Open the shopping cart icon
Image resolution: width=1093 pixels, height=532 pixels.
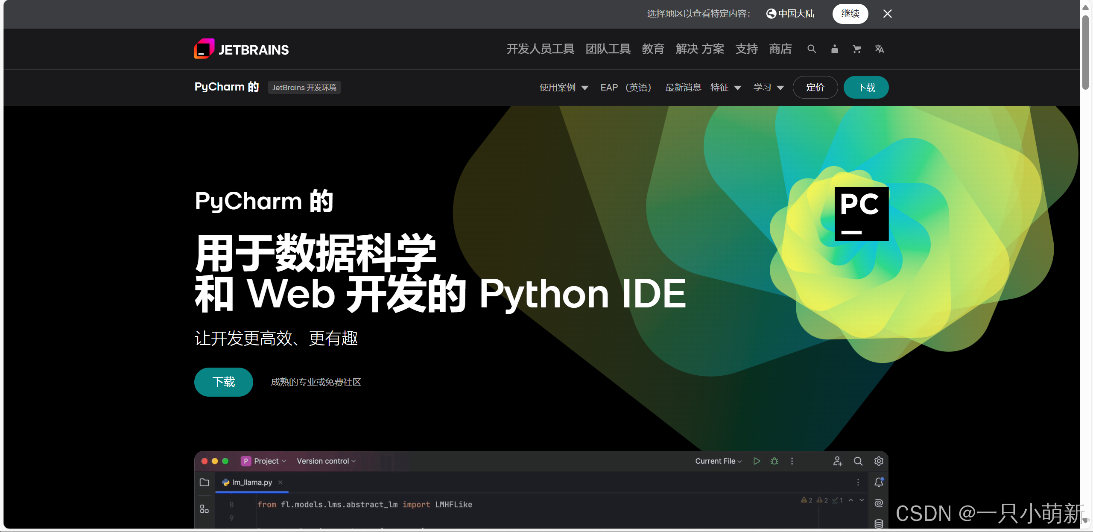point(857,49)
